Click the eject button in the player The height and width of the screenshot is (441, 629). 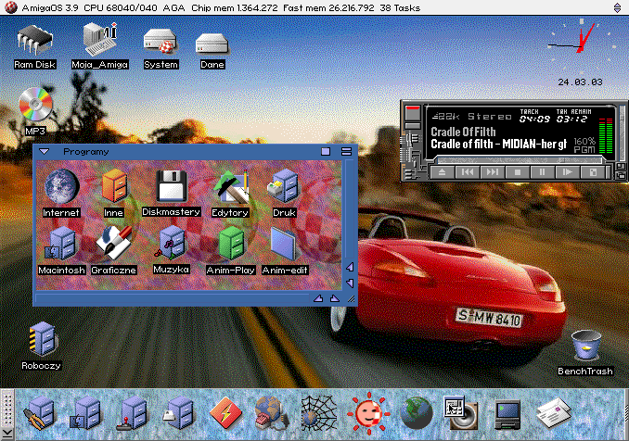click(443, 172)
